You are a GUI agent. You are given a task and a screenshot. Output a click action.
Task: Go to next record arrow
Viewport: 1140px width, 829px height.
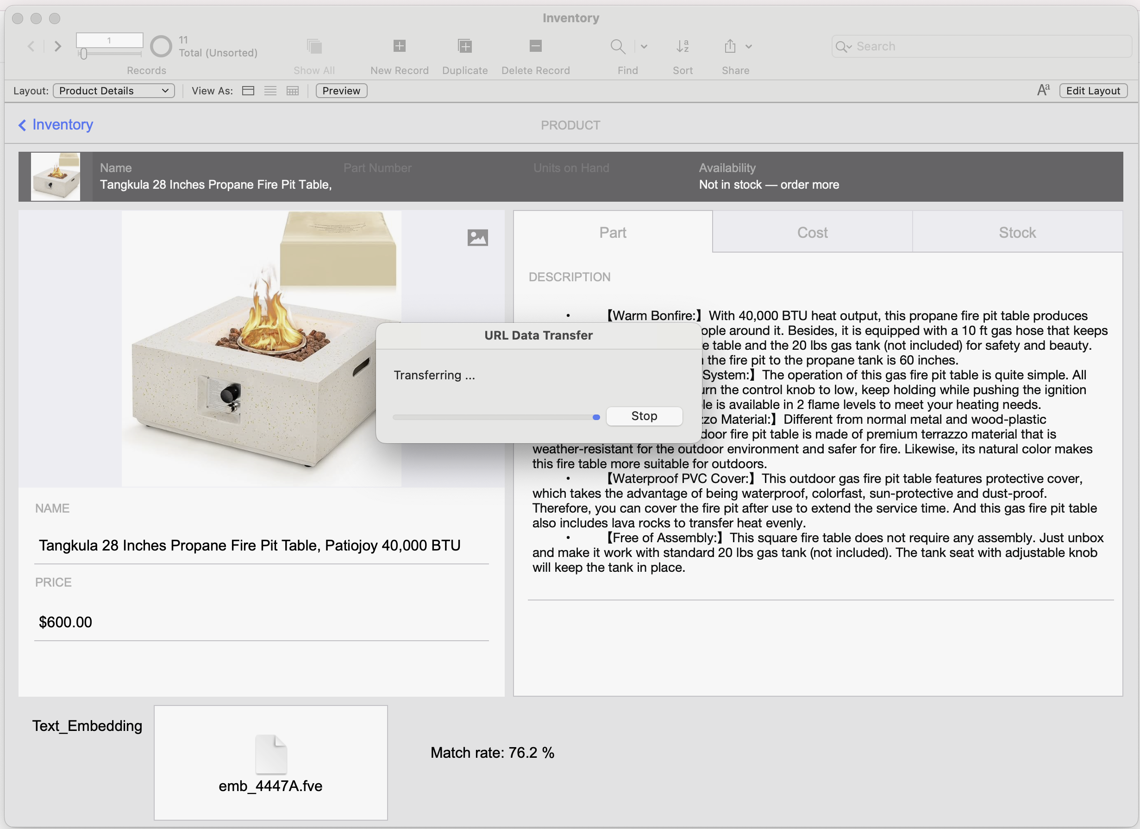coord(58,47)
